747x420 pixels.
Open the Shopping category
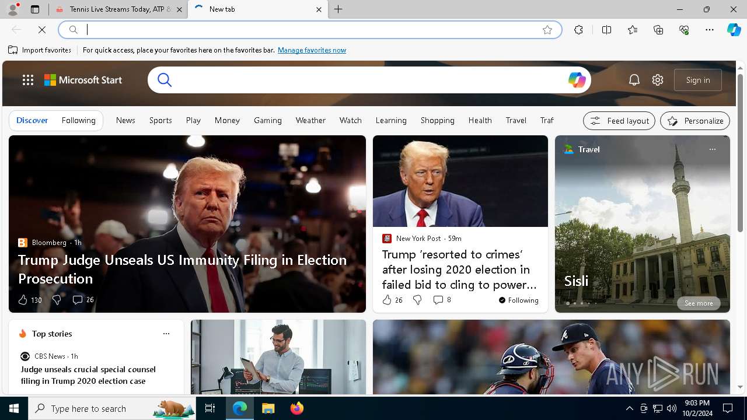pos(438,120)
